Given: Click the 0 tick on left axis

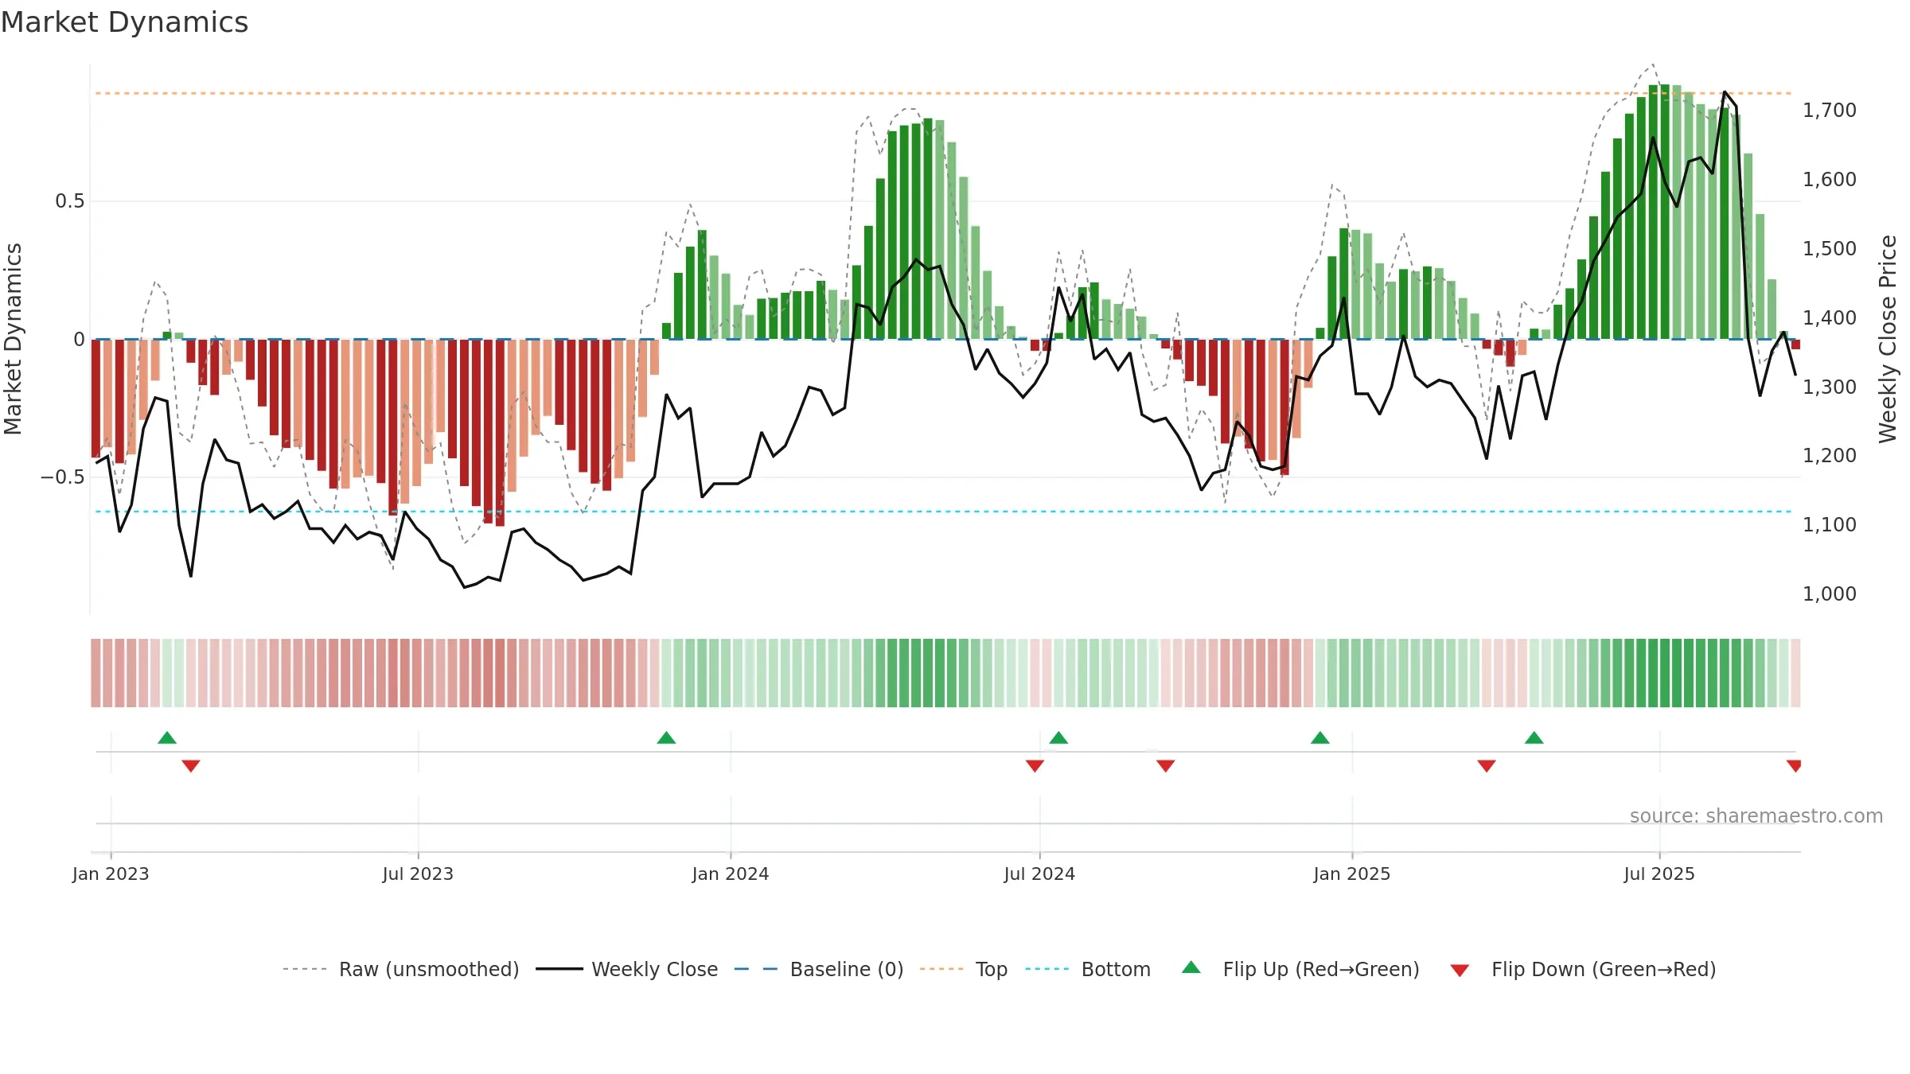Looking at the screenshot, I should pos(79,340).
